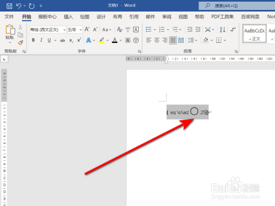Open the Font dialog launcher
Viewport: 275px width, 206px height.
[x=140, y=52]
